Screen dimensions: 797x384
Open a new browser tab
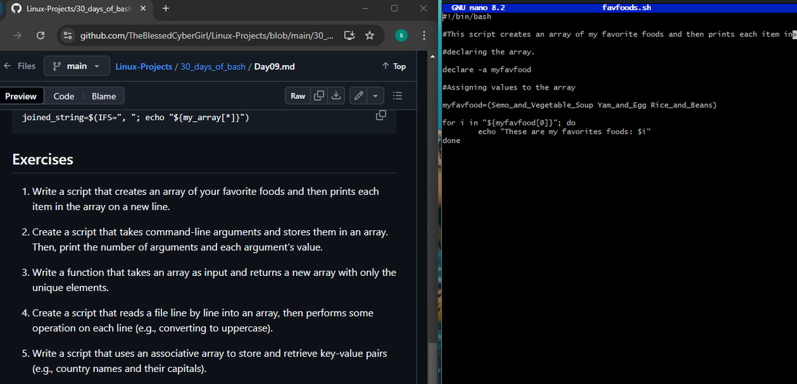(x=166, y=8)
